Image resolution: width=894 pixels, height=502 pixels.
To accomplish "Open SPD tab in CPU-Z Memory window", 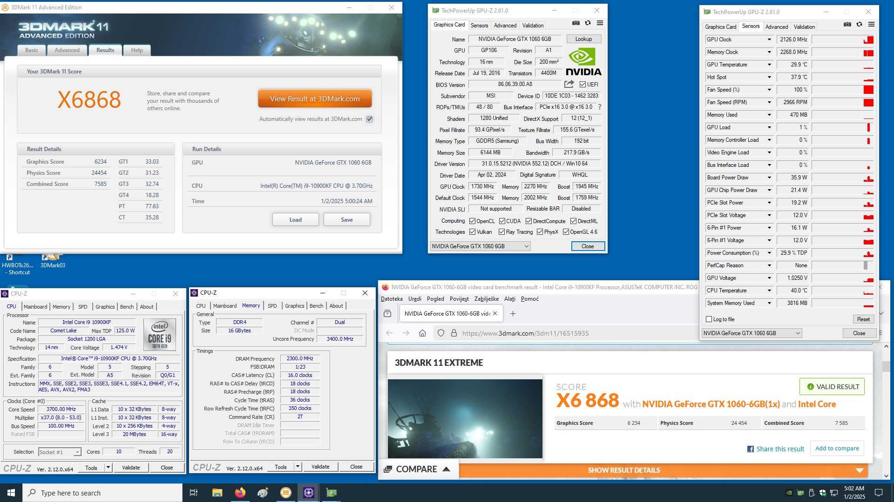I will [x=272, y=306].
